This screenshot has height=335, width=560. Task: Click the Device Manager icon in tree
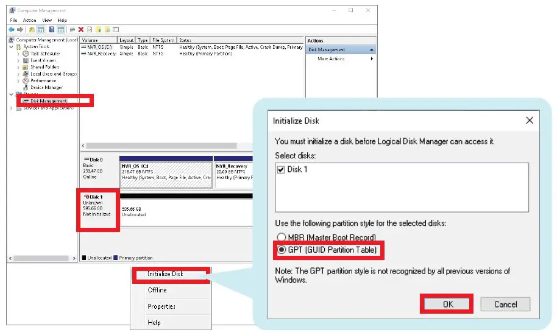tap(26, 88)
